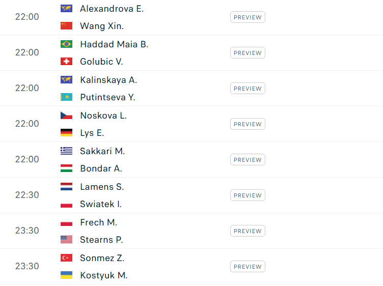Click the Kazakhstan flag beside Putintseva Y.

coord(66,97)
